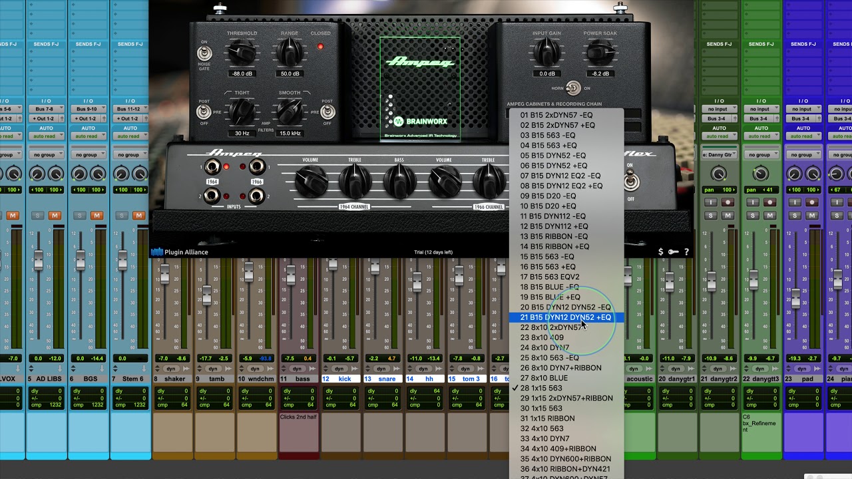852x479 pixels.
Task: Select input jack 2 of the 1964 channel
Action: [x=212, y=196]
